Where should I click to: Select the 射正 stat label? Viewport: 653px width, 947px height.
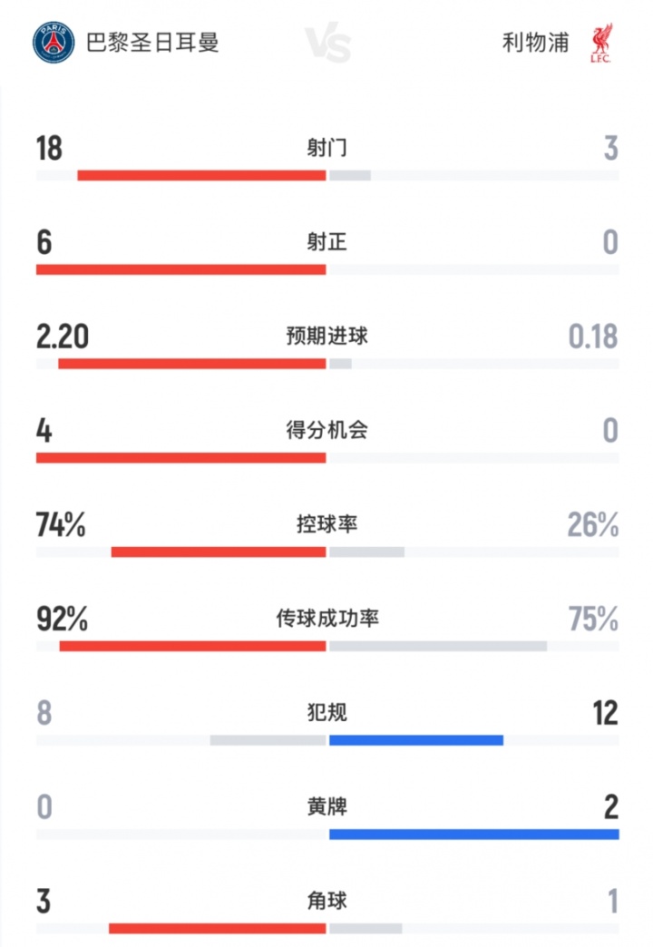[326, 242]
